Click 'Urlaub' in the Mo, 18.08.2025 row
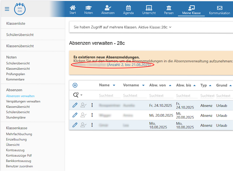This screenshot has width=233, height=171. [221, 125]
